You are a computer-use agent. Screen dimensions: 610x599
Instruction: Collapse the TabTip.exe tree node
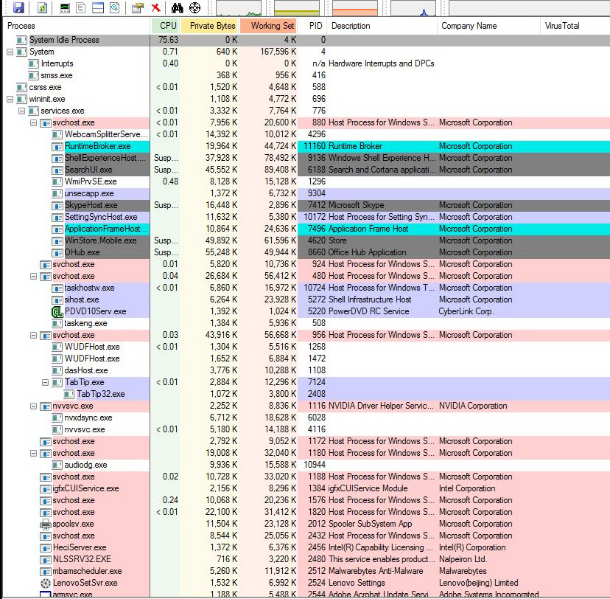tap(45, 382)
